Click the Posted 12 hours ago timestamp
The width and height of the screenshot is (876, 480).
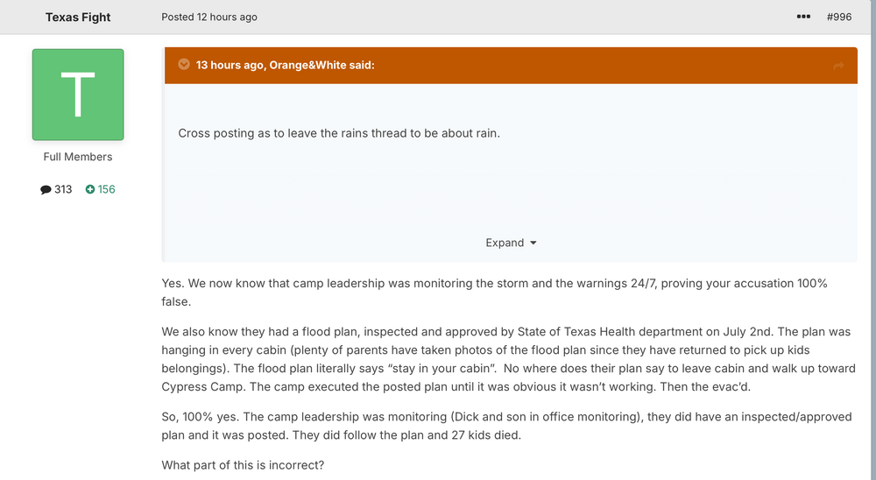[x=209, y=17]
